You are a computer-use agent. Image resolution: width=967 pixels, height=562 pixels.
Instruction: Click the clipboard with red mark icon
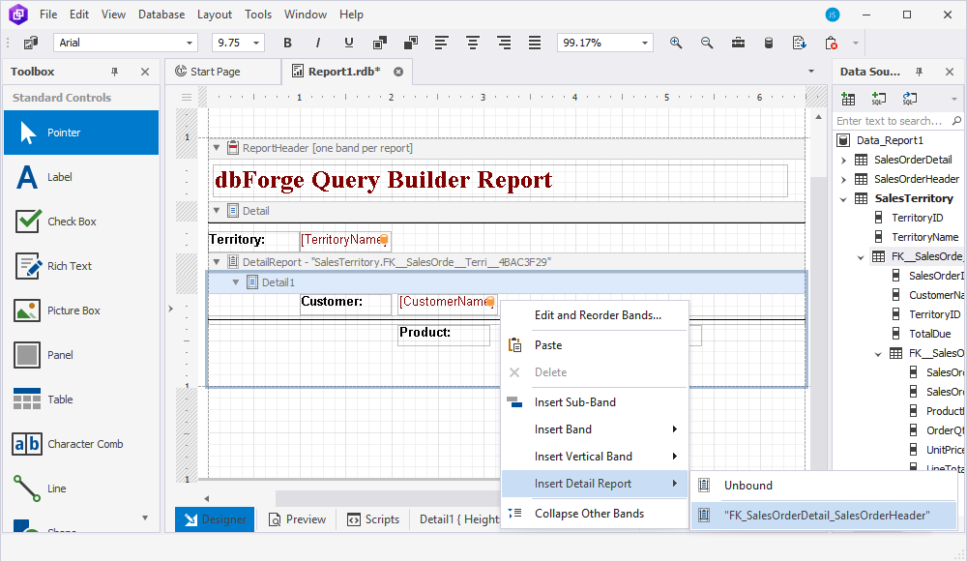coord(831,43)
